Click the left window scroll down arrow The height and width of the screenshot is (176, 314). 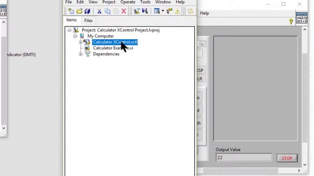click(x=3, y=128)
